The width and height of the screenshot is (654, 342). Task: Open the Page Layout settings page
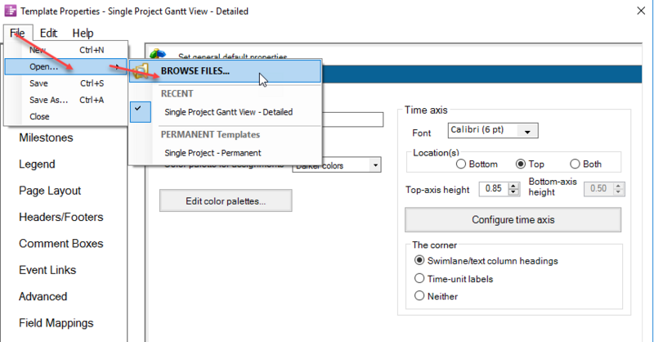coord(50,191)
